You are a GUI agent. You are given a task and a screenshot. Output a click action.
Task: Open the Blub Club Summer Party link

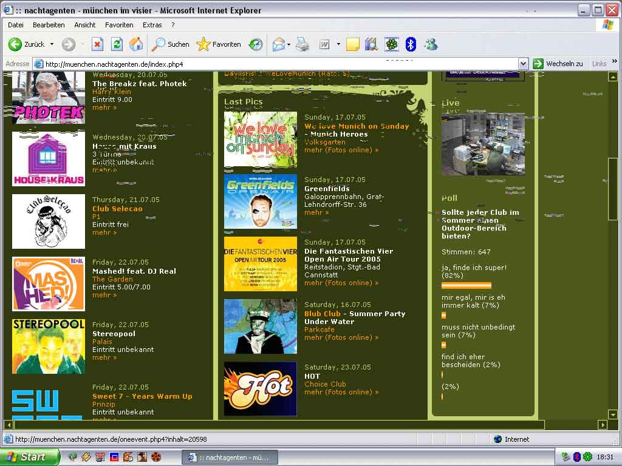[355, 318]
